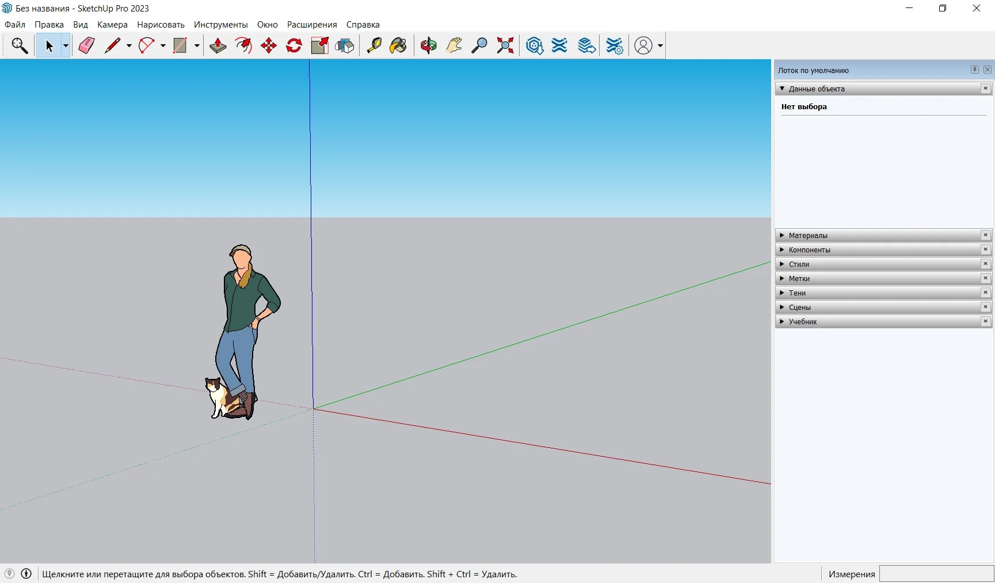Click the Измерения input box
Image resolution: width=995 pixels, height=583 pixels.
pyautogui.click(x=936, y=574)
